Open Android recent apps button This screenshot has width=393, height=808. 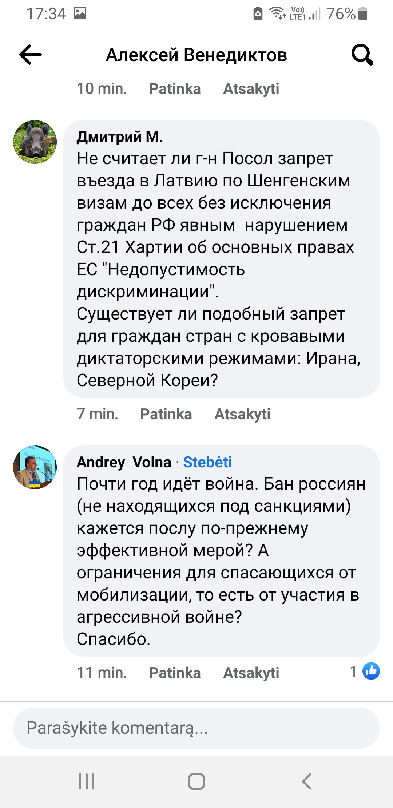[87, 781]
